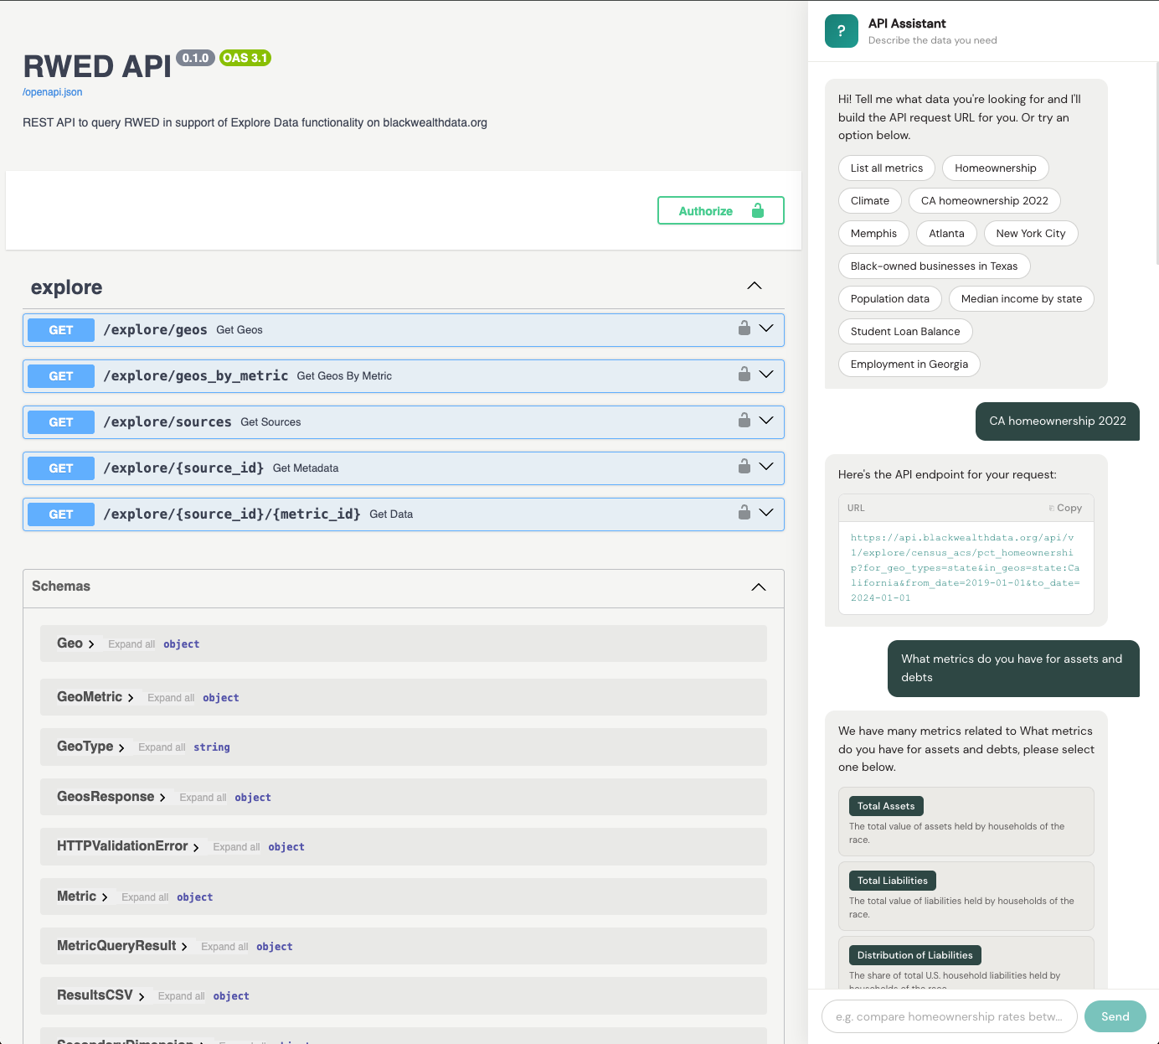Click the Authorize button

721,210
